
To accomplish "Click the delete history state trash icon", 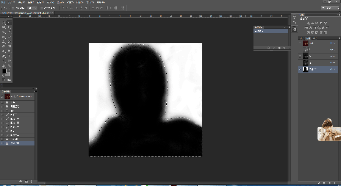I will (31, 181).
